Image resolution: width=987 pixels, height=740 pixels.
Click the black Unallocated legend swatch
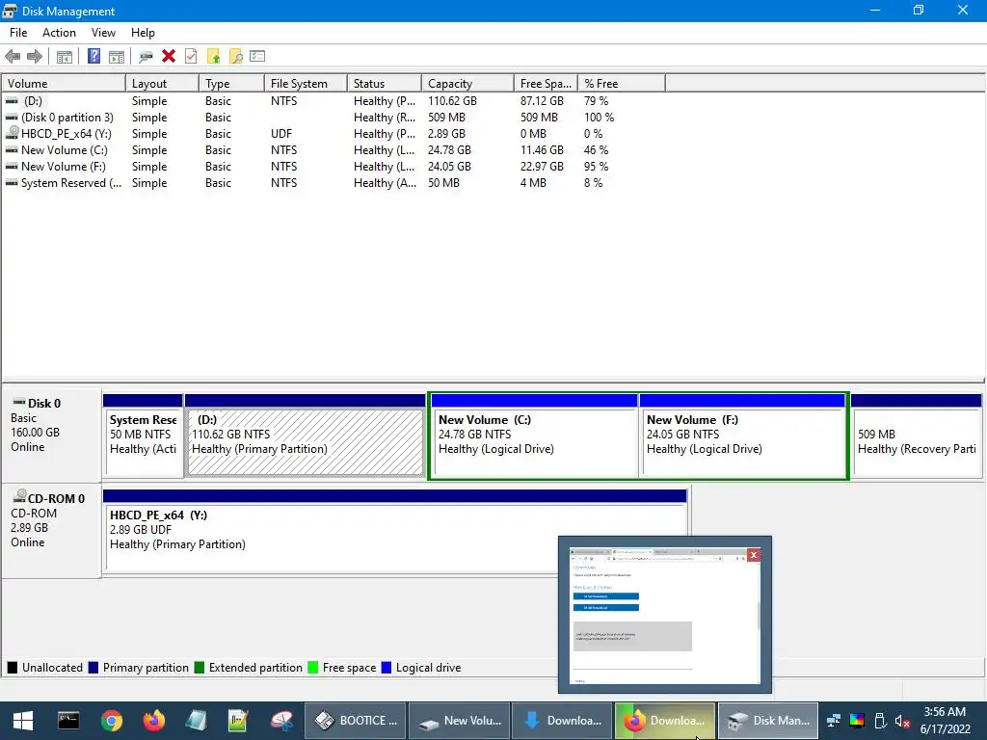click(x=12, y=668)
